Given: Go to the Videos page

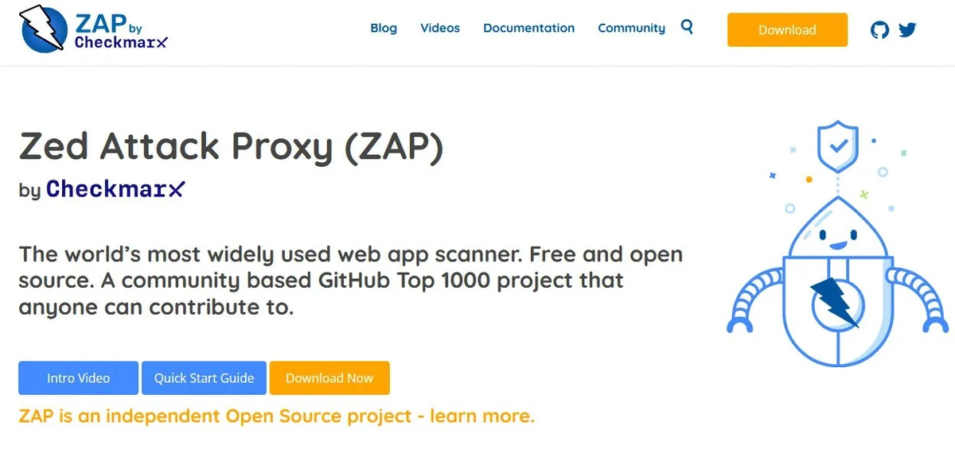Looking at the screenshot, I should coord(440,29).
